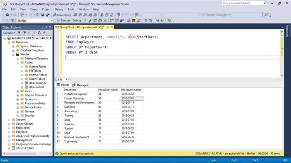Expand the Security folder under the server
291x163 pixels.
pyautogui.click(x=9, y=120)
